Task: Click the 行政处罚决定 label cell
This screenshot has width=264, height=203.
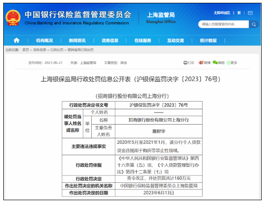Action: pos(88,179)
